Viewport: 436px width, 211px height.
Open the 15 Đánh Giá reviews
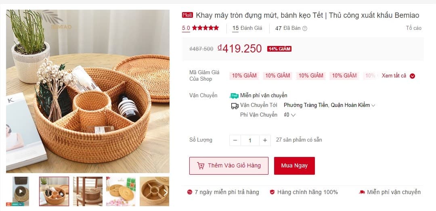pyautogui.click(x=247, y=28)
